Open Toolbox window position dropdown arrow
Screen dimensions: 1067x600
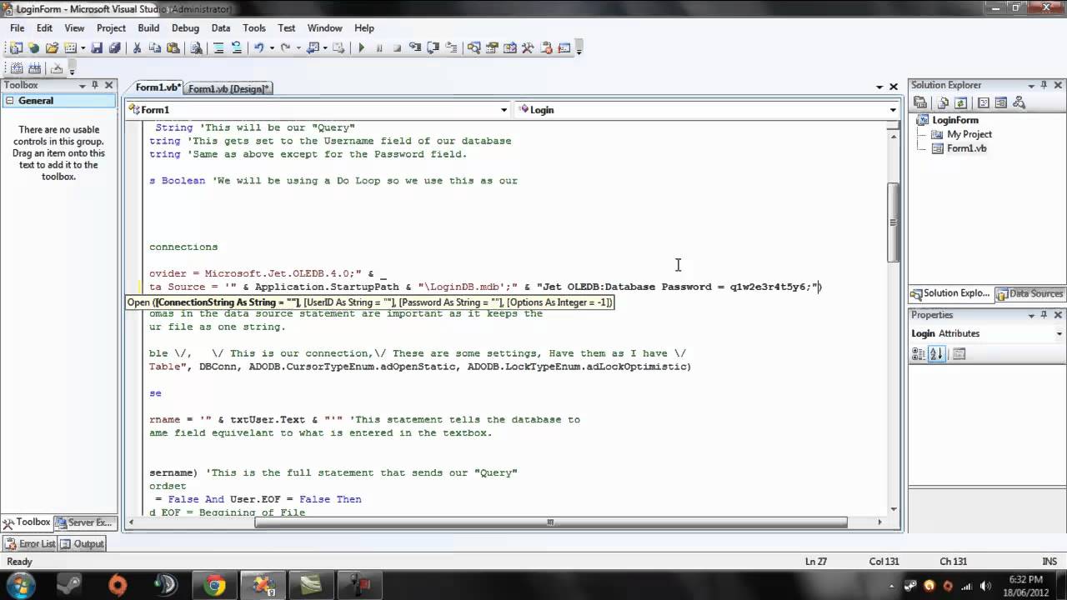tap(83, 85)
